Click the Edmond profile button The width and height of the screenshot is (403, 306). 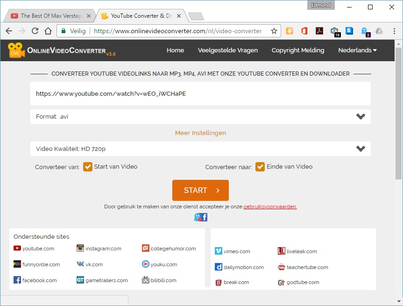(321, 5)
